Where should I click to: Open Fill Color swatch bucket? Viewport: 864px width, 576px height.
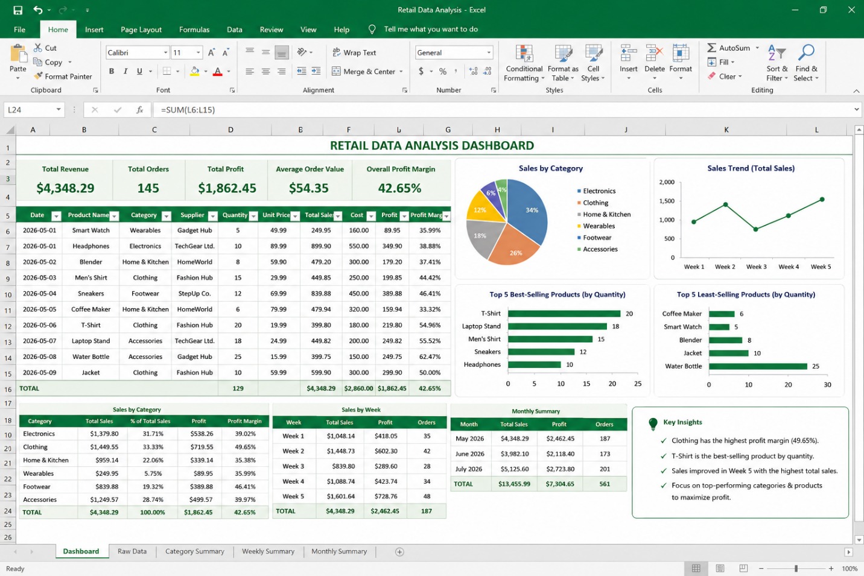tap(195, 71)
